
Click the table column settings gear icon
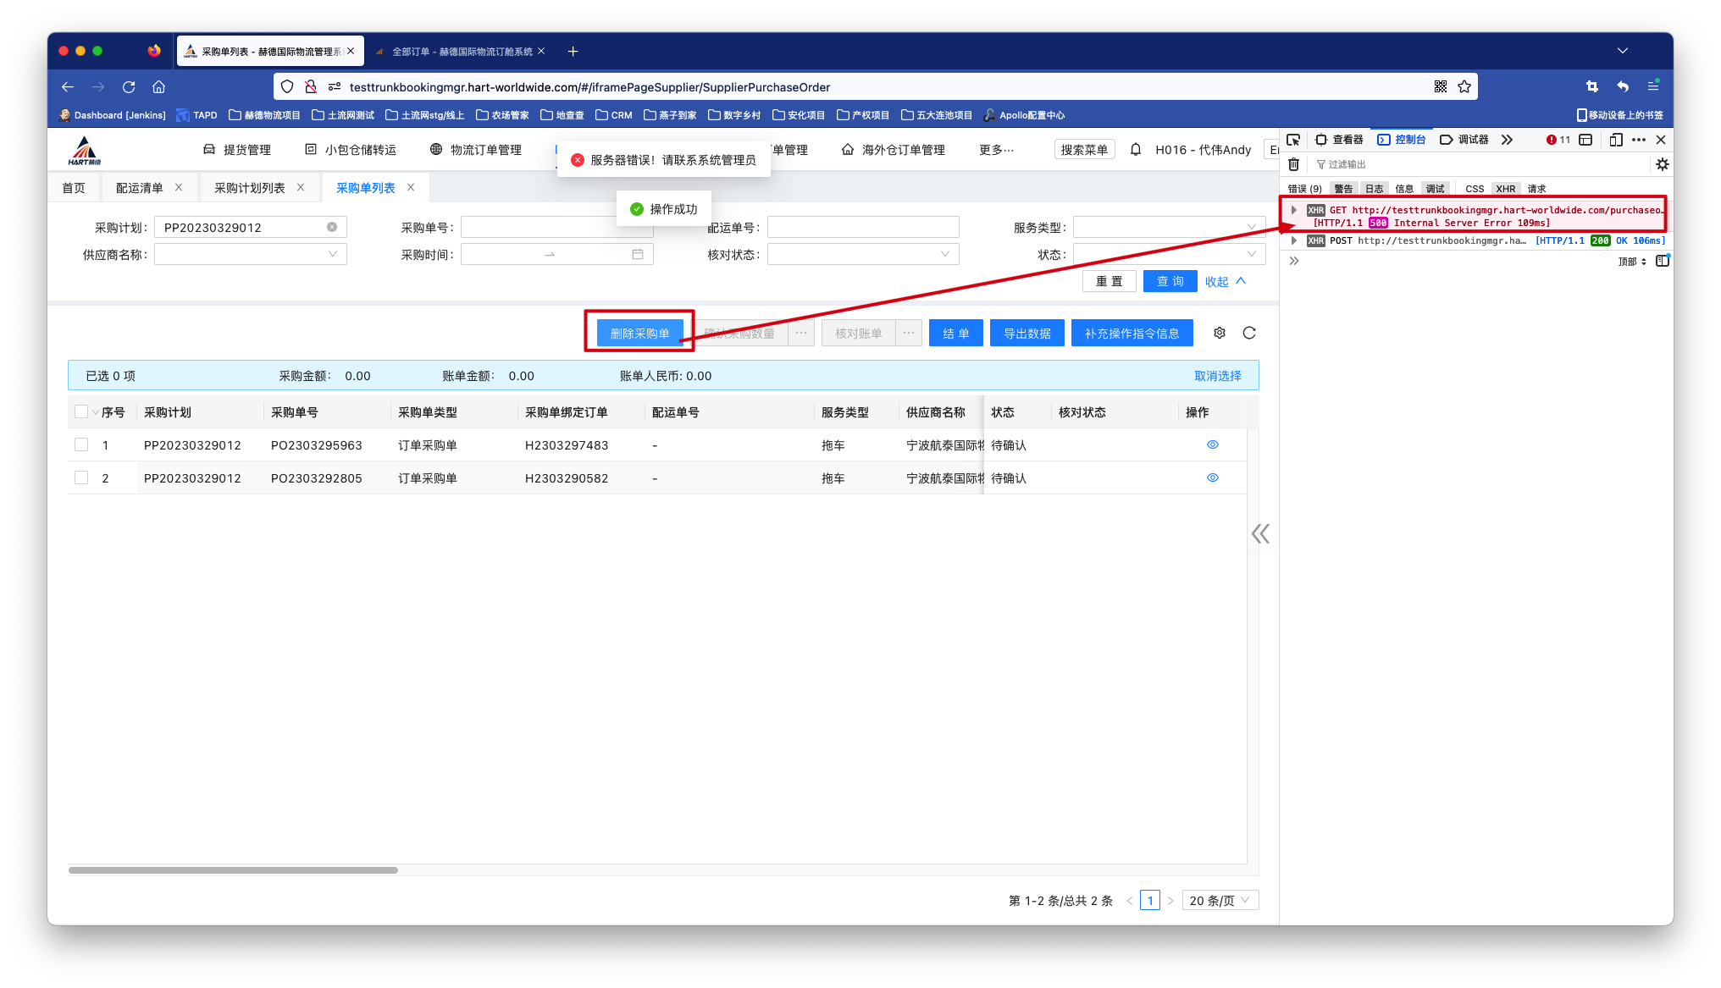coord(1219,333)
